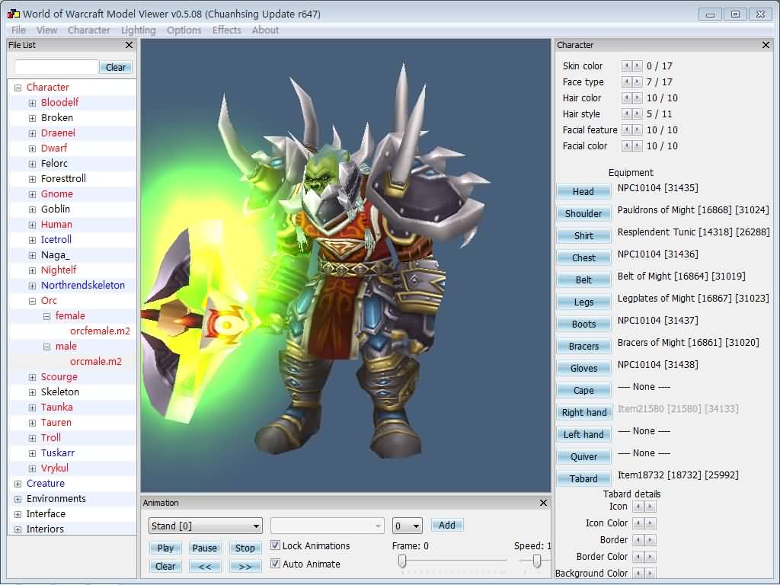
Task: Open the Effects menu
Action: 227,30
